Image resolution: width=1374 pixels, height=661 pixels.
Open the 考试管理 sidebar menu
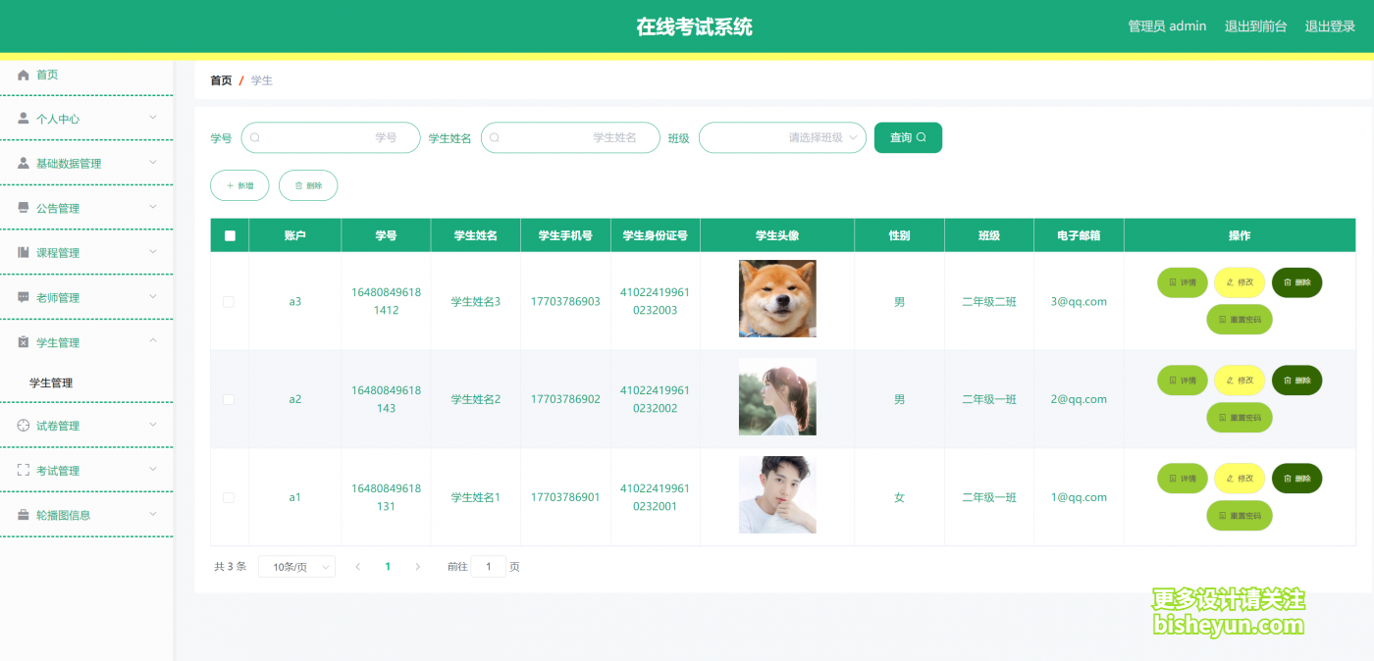click(86, 470)
